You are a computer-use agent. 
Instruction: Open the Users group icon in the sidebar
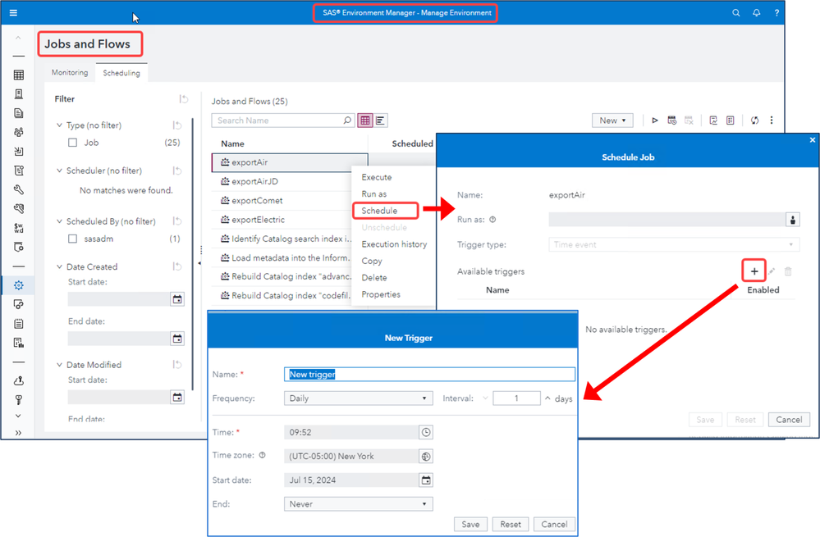tap(19, 132)
